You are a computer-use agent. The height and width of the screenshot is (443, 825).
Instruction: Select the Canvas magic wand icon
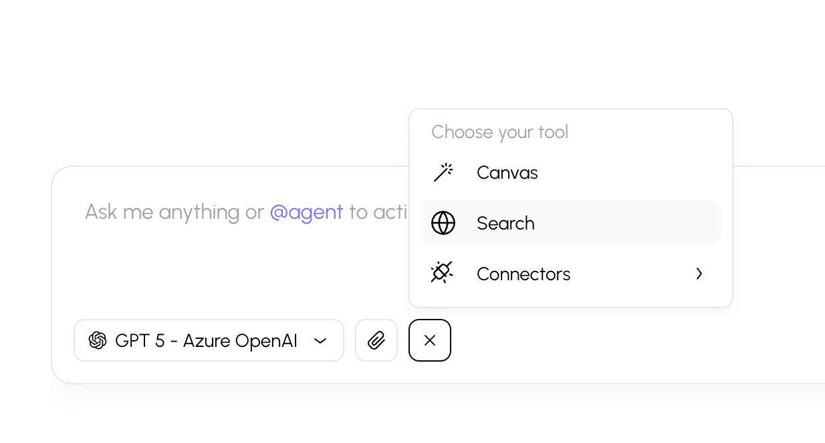443,172
